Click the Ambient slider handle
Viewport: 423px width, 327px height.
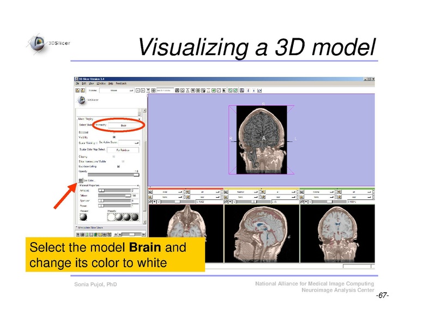[101, 191]
